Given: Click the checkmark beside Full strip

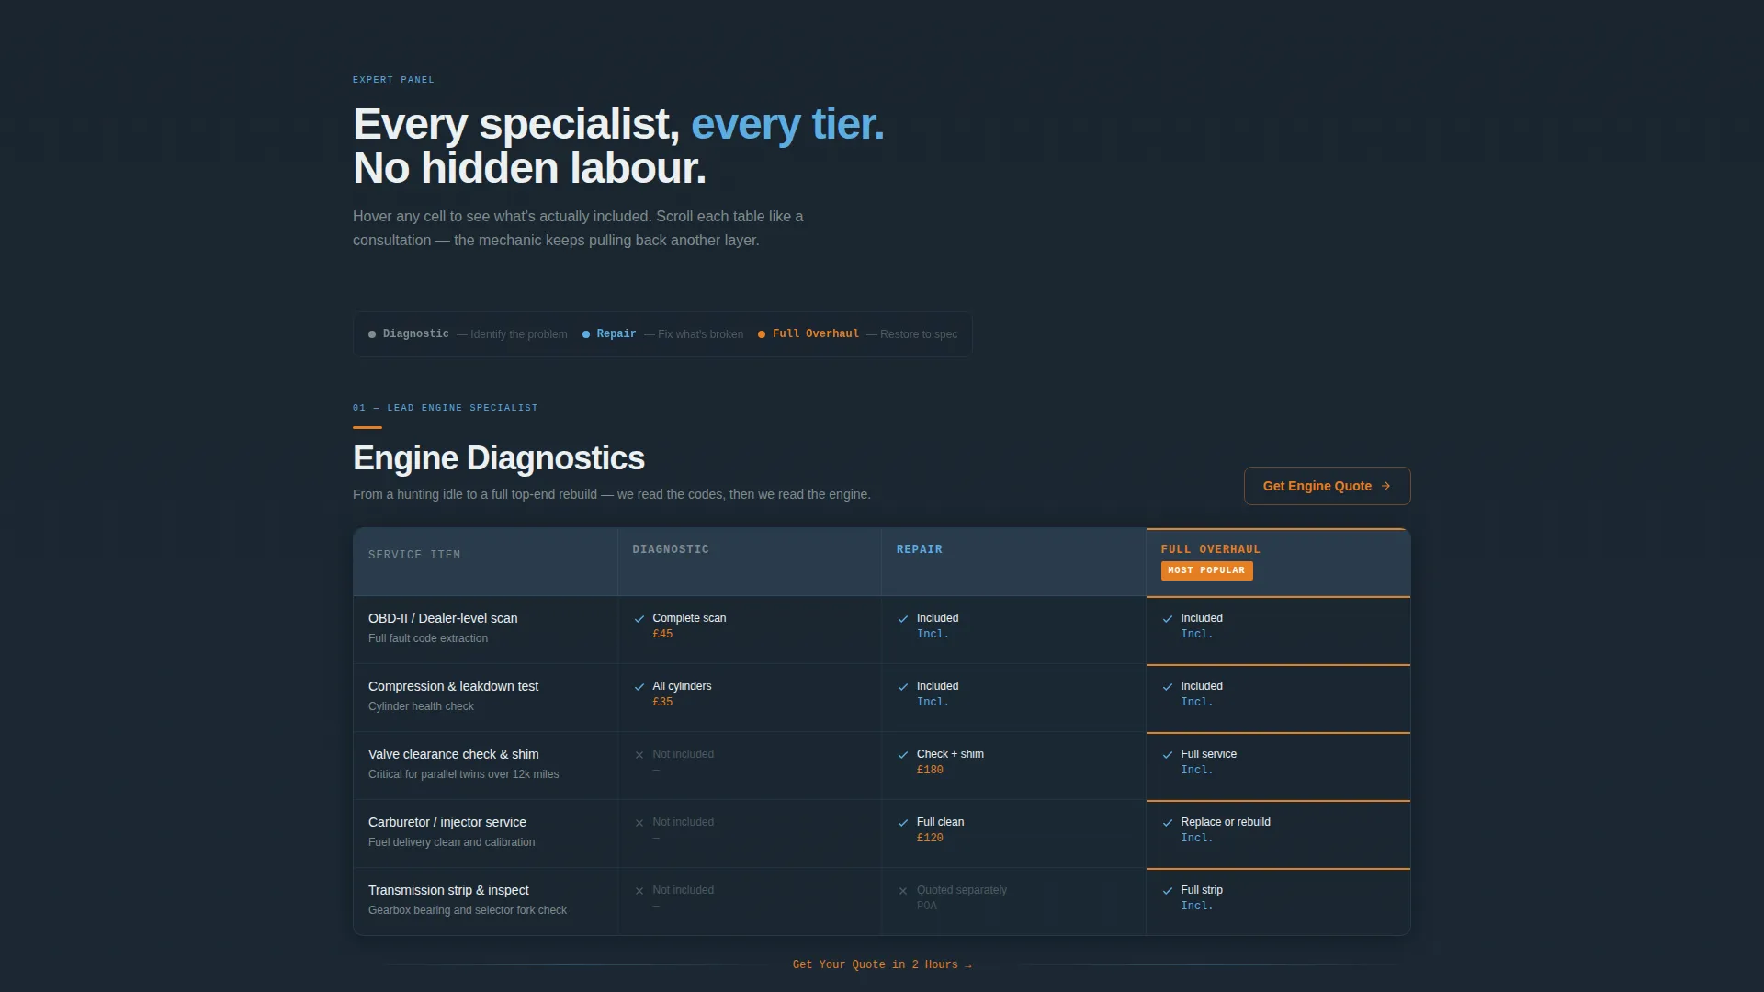Looking at the screenshot, I should click(1168, 891).
